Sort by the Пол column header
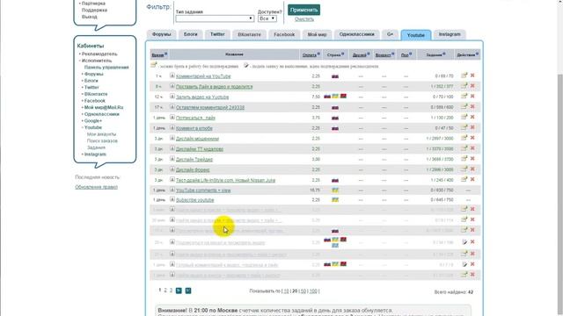 click(405, 54)
